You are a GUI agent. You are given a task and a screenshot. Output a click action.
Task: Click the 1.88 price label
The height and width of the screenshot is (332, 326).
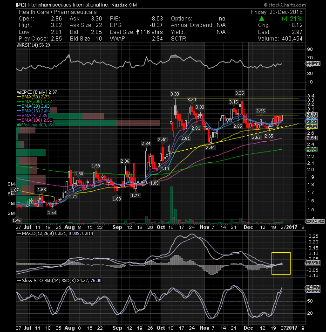click(x=79, y=173)
